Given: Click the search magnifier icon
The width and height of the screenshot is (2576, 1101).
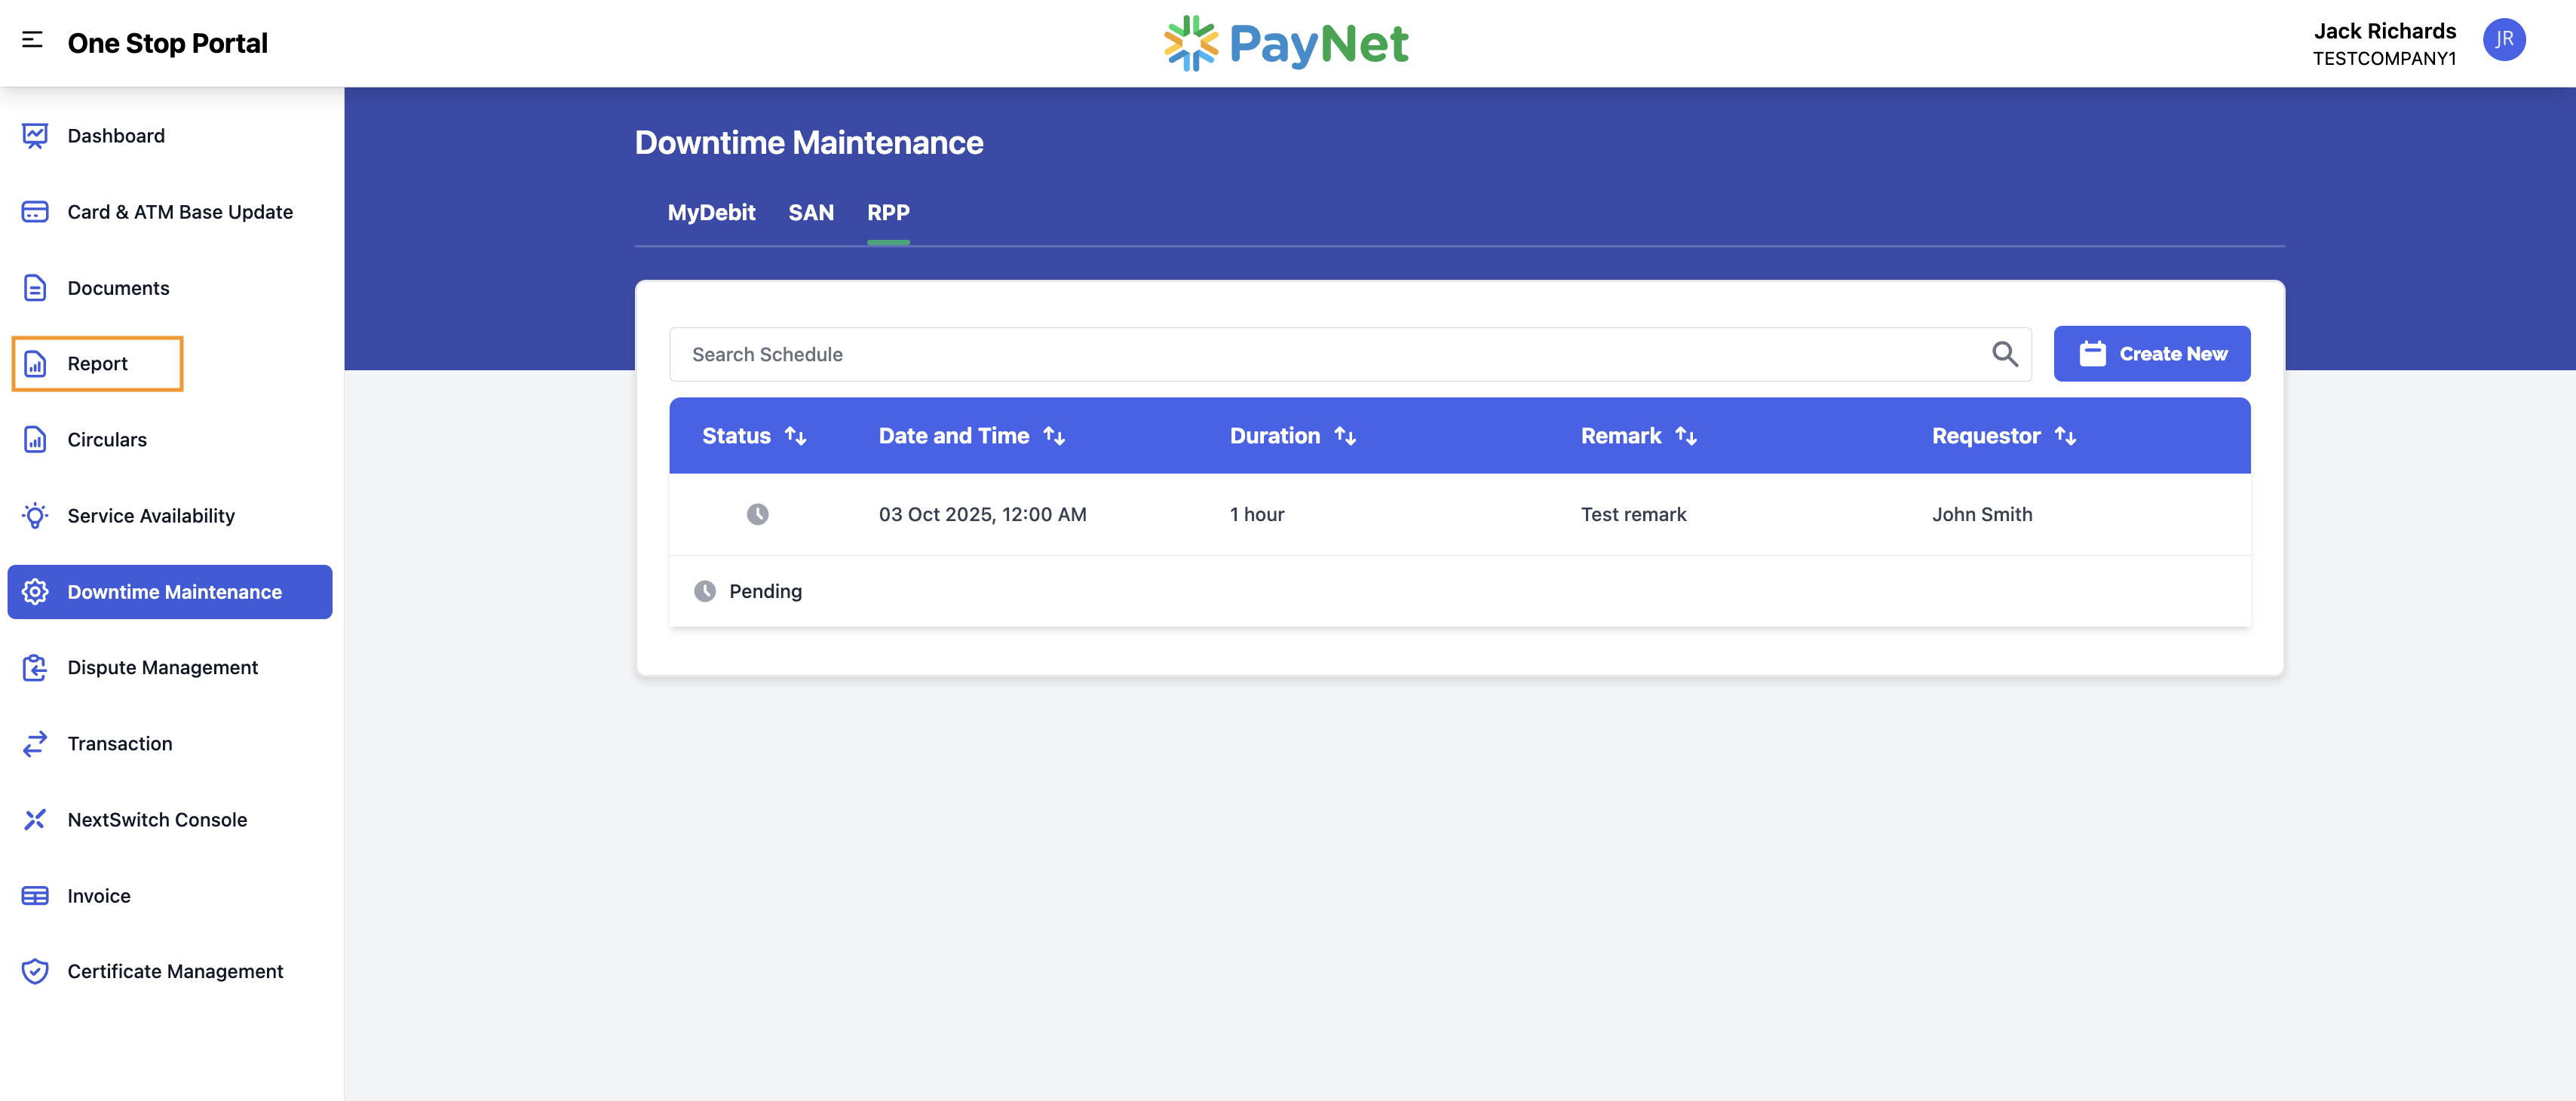Looking at the screenshot, I should tap(2004, 354).
